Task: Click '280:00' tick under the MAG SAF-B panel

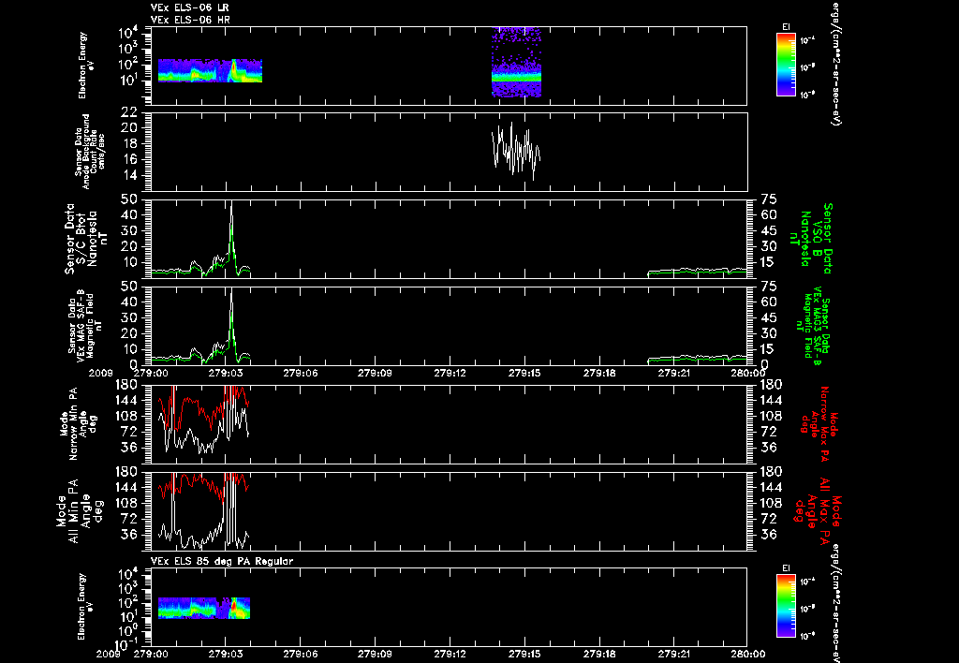Action: [747, 373]
